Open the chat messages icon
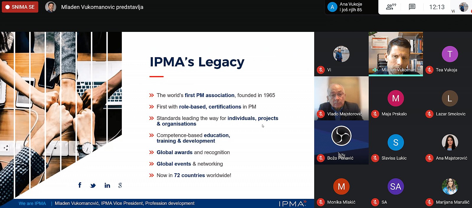Image resolution: width=472 pixels, height=208 pixels. point(412,7)
